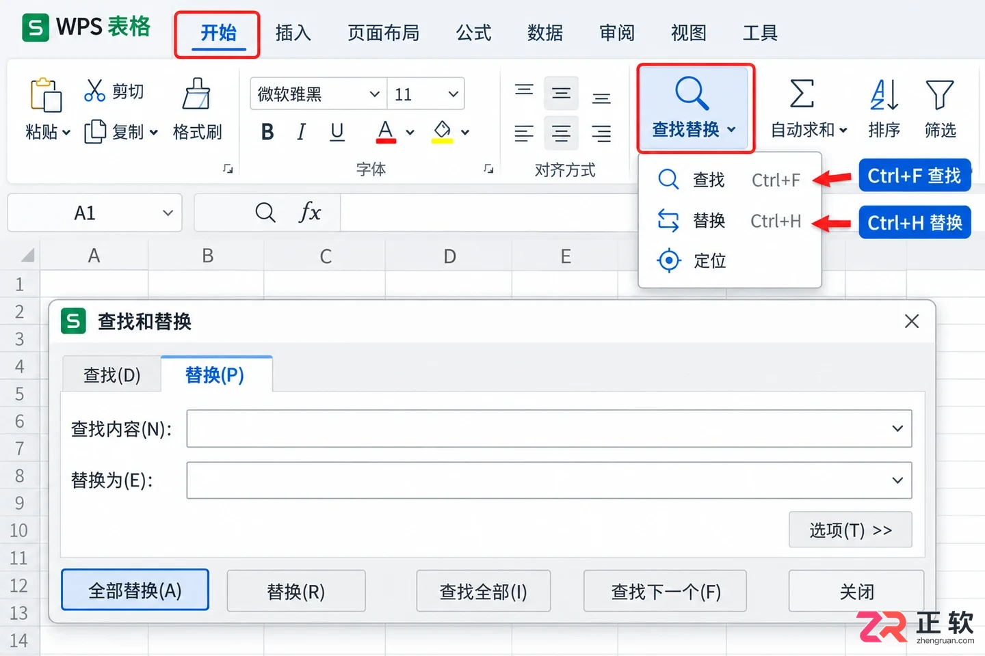Viewport: 985px width, 656px height.
Task: Click the 全部替换(A) button
Action: click(x=135, y=590)
